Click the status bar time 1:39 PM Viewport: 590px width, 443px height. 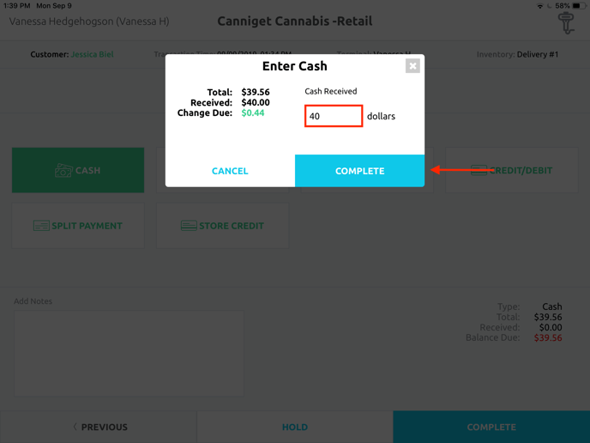tap(16, 6)
